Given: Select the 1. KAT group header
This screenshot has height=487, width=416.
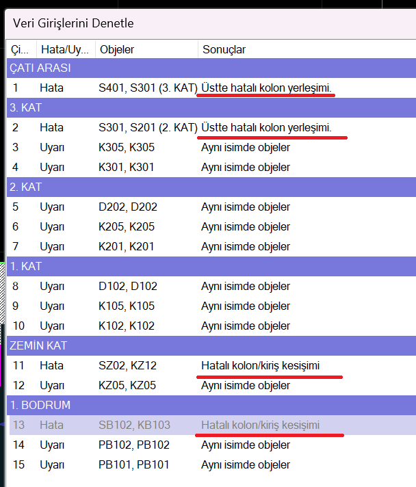Looking at the screenshot, I should coord(27,266).
